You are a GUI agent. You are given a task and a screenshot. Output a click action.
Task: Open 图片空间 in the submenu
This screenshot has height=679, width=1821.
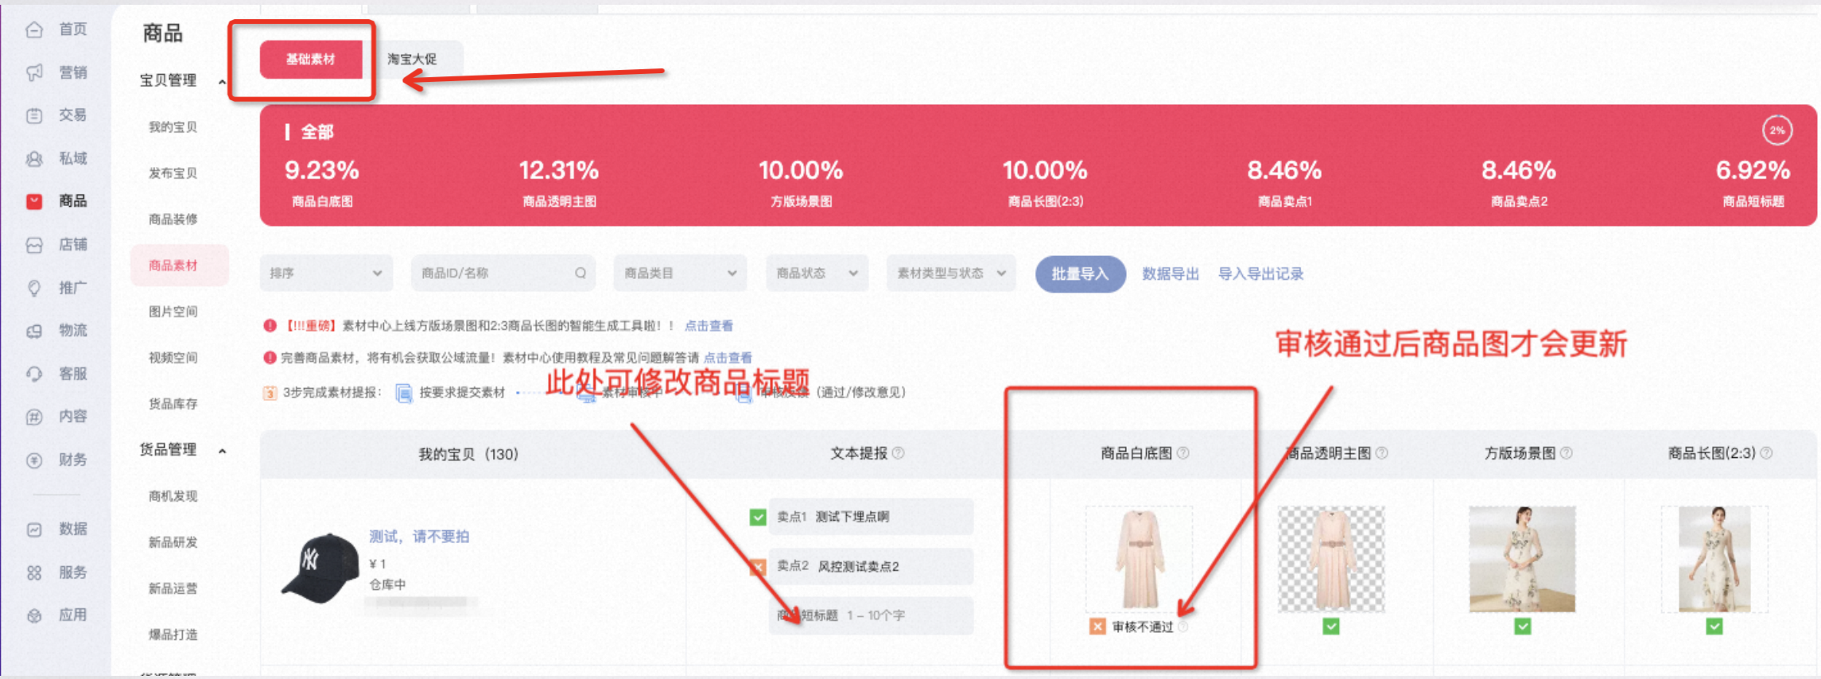click(173, 312)
